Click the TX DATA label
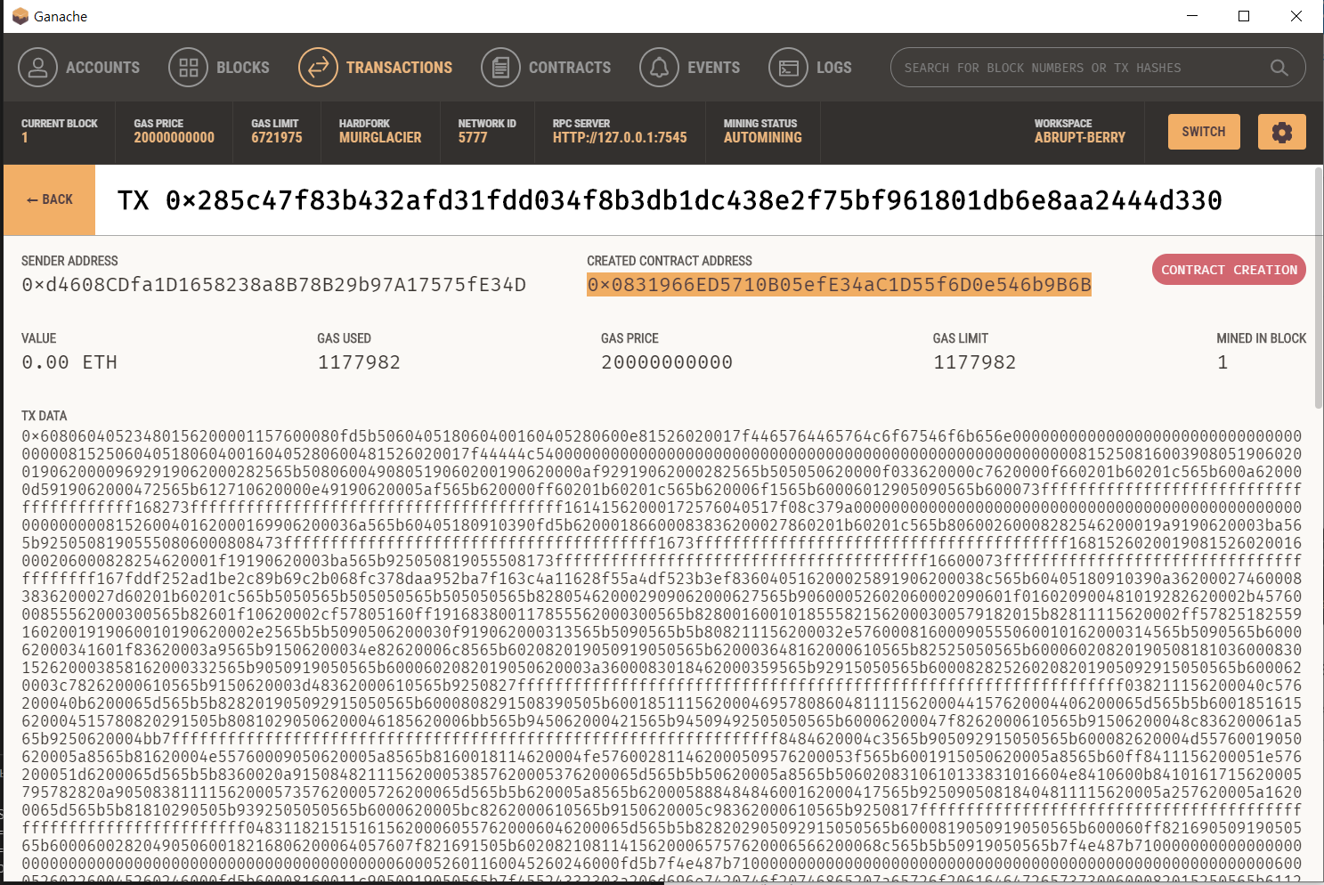The height and width of the screenshot is (885, 1324). pyautogui.click(x=44, y=416)
